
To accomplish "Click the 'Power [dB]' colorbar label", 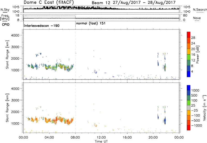I will (197, 54).
